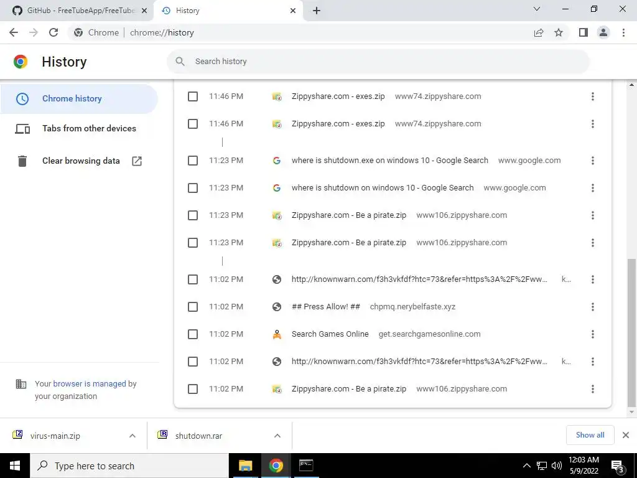Click the history list vertical scrollbar thumb
Screen dimensions: 637x478
pyautogui.click(x=631, y=332)
